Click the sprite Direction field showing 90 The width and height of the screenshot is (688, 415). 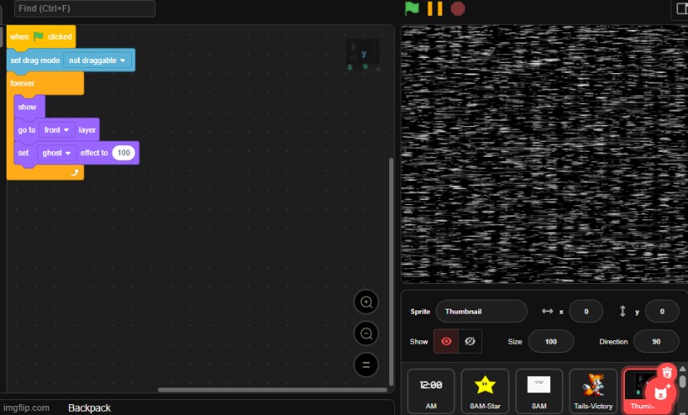point(656,341)
